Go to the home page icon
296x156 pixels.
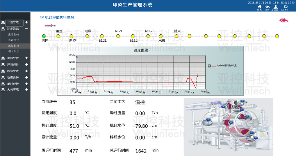click(x=260, y=7)
